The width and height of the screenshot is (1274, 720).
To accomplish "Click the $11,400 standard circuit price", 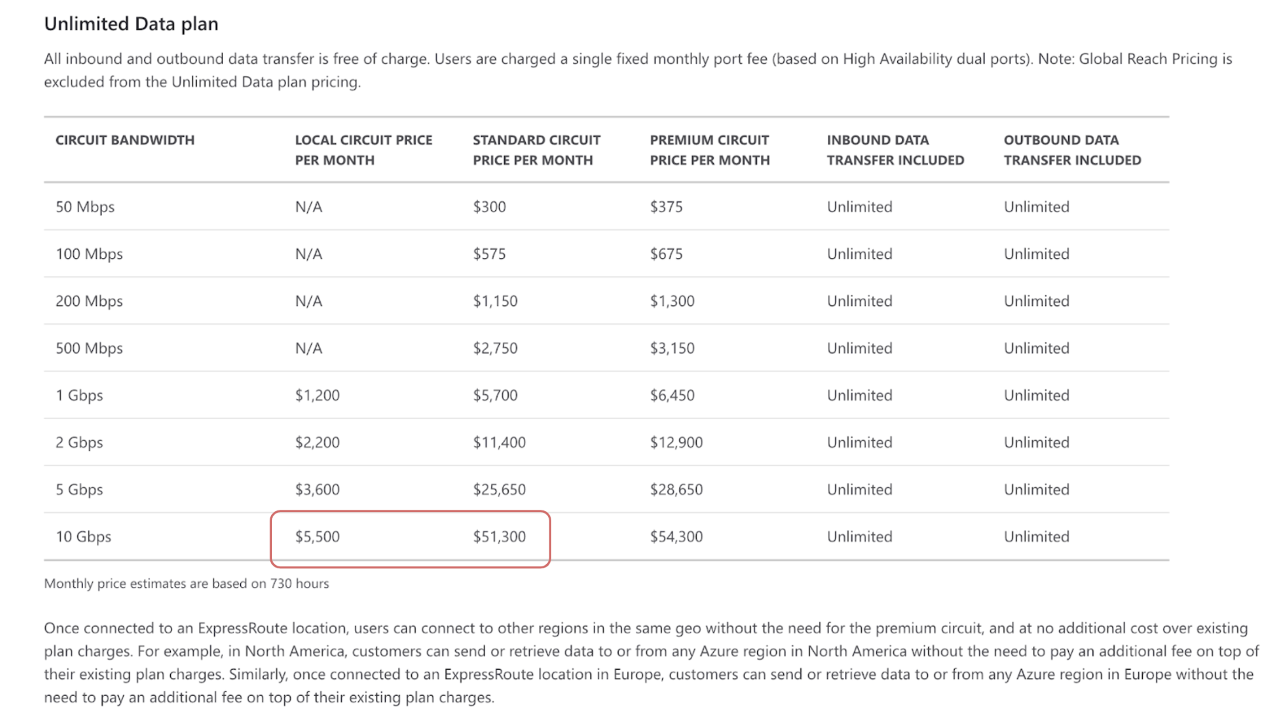I will coord(499,443).
